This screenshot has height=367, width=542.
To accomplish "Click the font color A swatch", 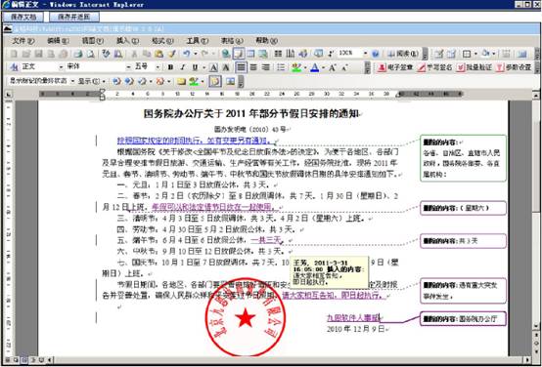I will pos(314,67).
